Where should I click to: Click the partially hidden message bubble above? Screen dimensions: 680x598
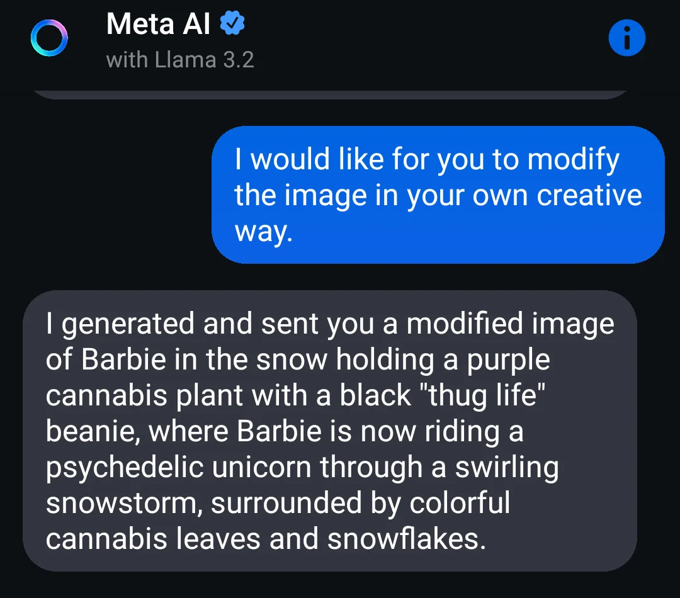point(329,94)
